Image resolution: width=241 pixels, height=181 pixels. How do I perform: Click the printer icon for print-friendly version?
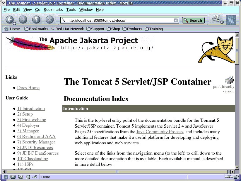(230, 80)
